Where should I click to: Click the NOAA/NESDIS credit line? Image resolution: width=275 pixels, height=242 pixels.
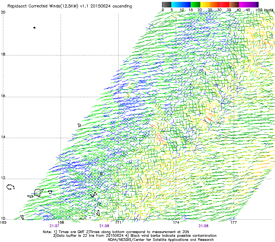pyautogui.click(x=161, y=240)
